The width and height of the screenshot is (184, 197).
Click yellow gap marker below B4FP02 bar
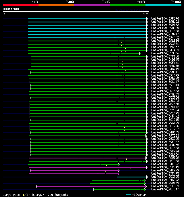click(x=106, y=165)
